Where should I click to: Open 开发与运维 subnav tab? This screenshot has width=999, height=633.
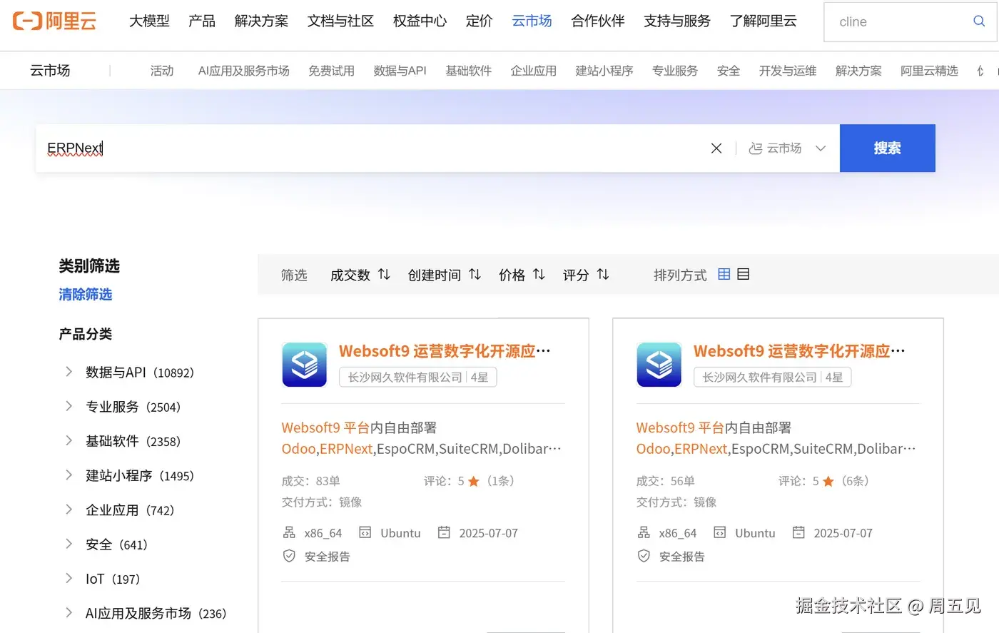pos(787,71)
